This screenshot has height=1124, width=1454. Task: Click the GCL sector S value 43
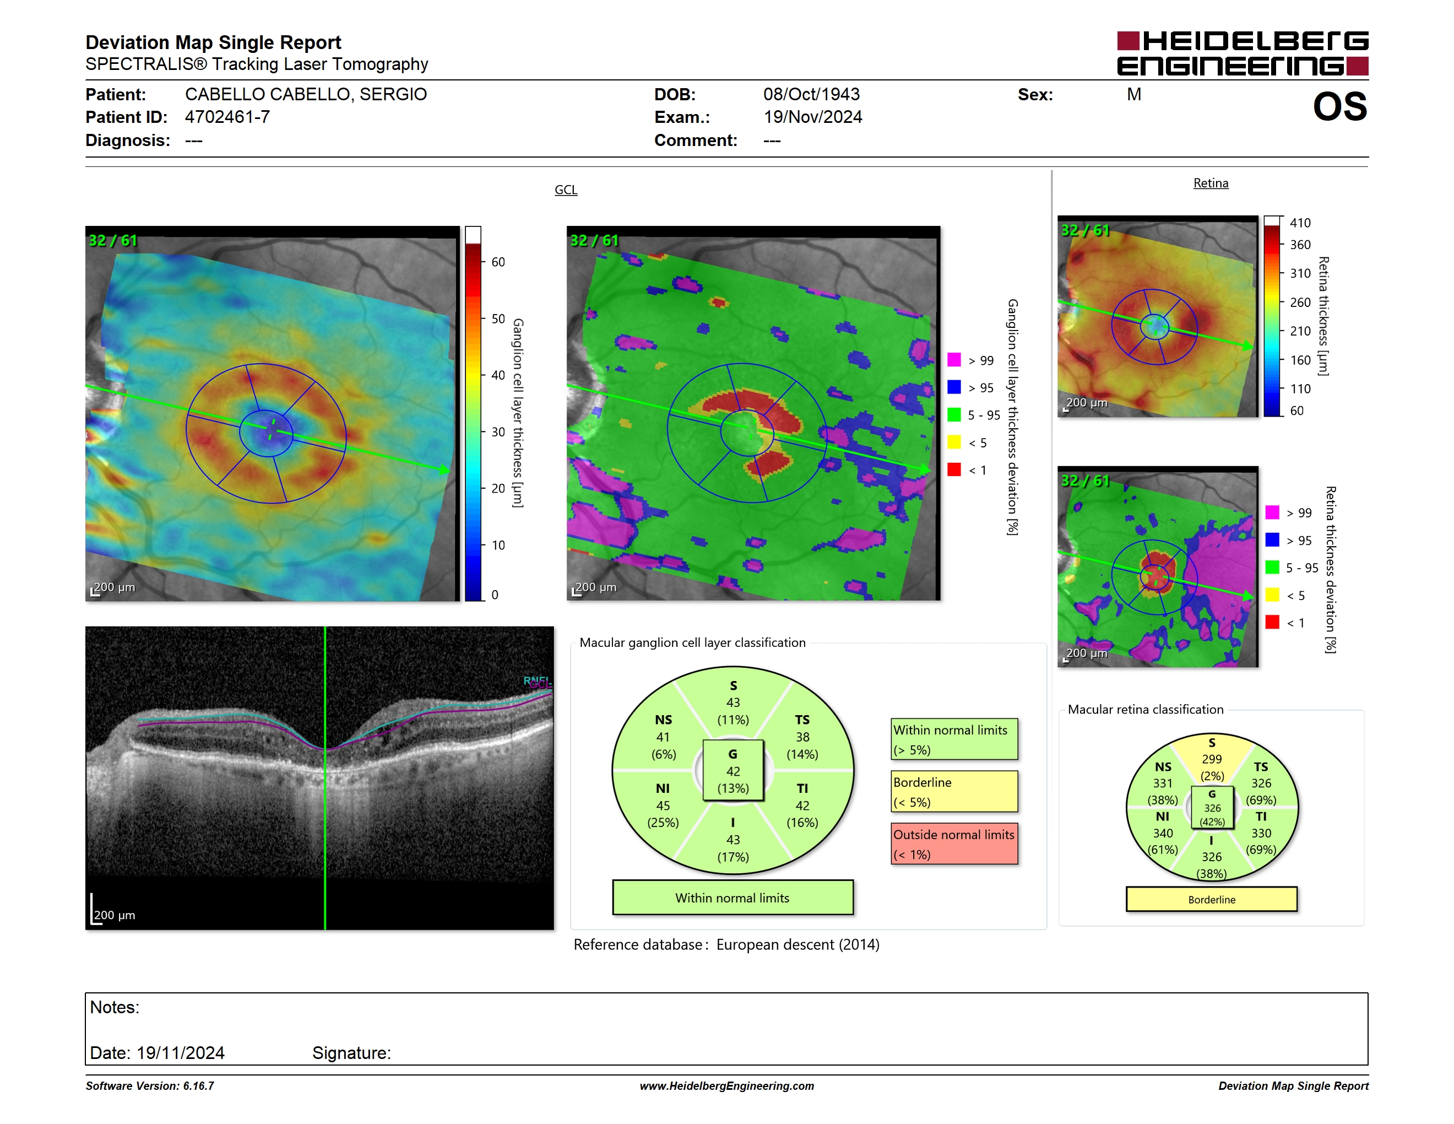tap(733, 702)
